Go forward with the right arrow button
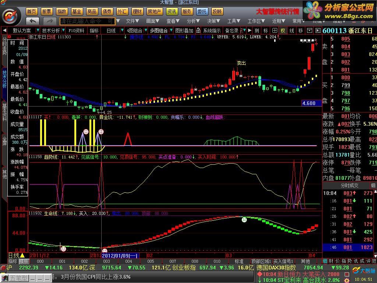The width and height of the screenshot is (377, 283). click(50, 21)
